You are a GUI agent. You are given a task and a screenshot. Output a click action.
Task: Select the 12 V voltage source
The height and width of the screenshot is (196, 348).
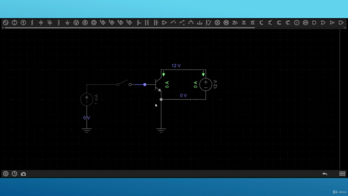(206, 85)
